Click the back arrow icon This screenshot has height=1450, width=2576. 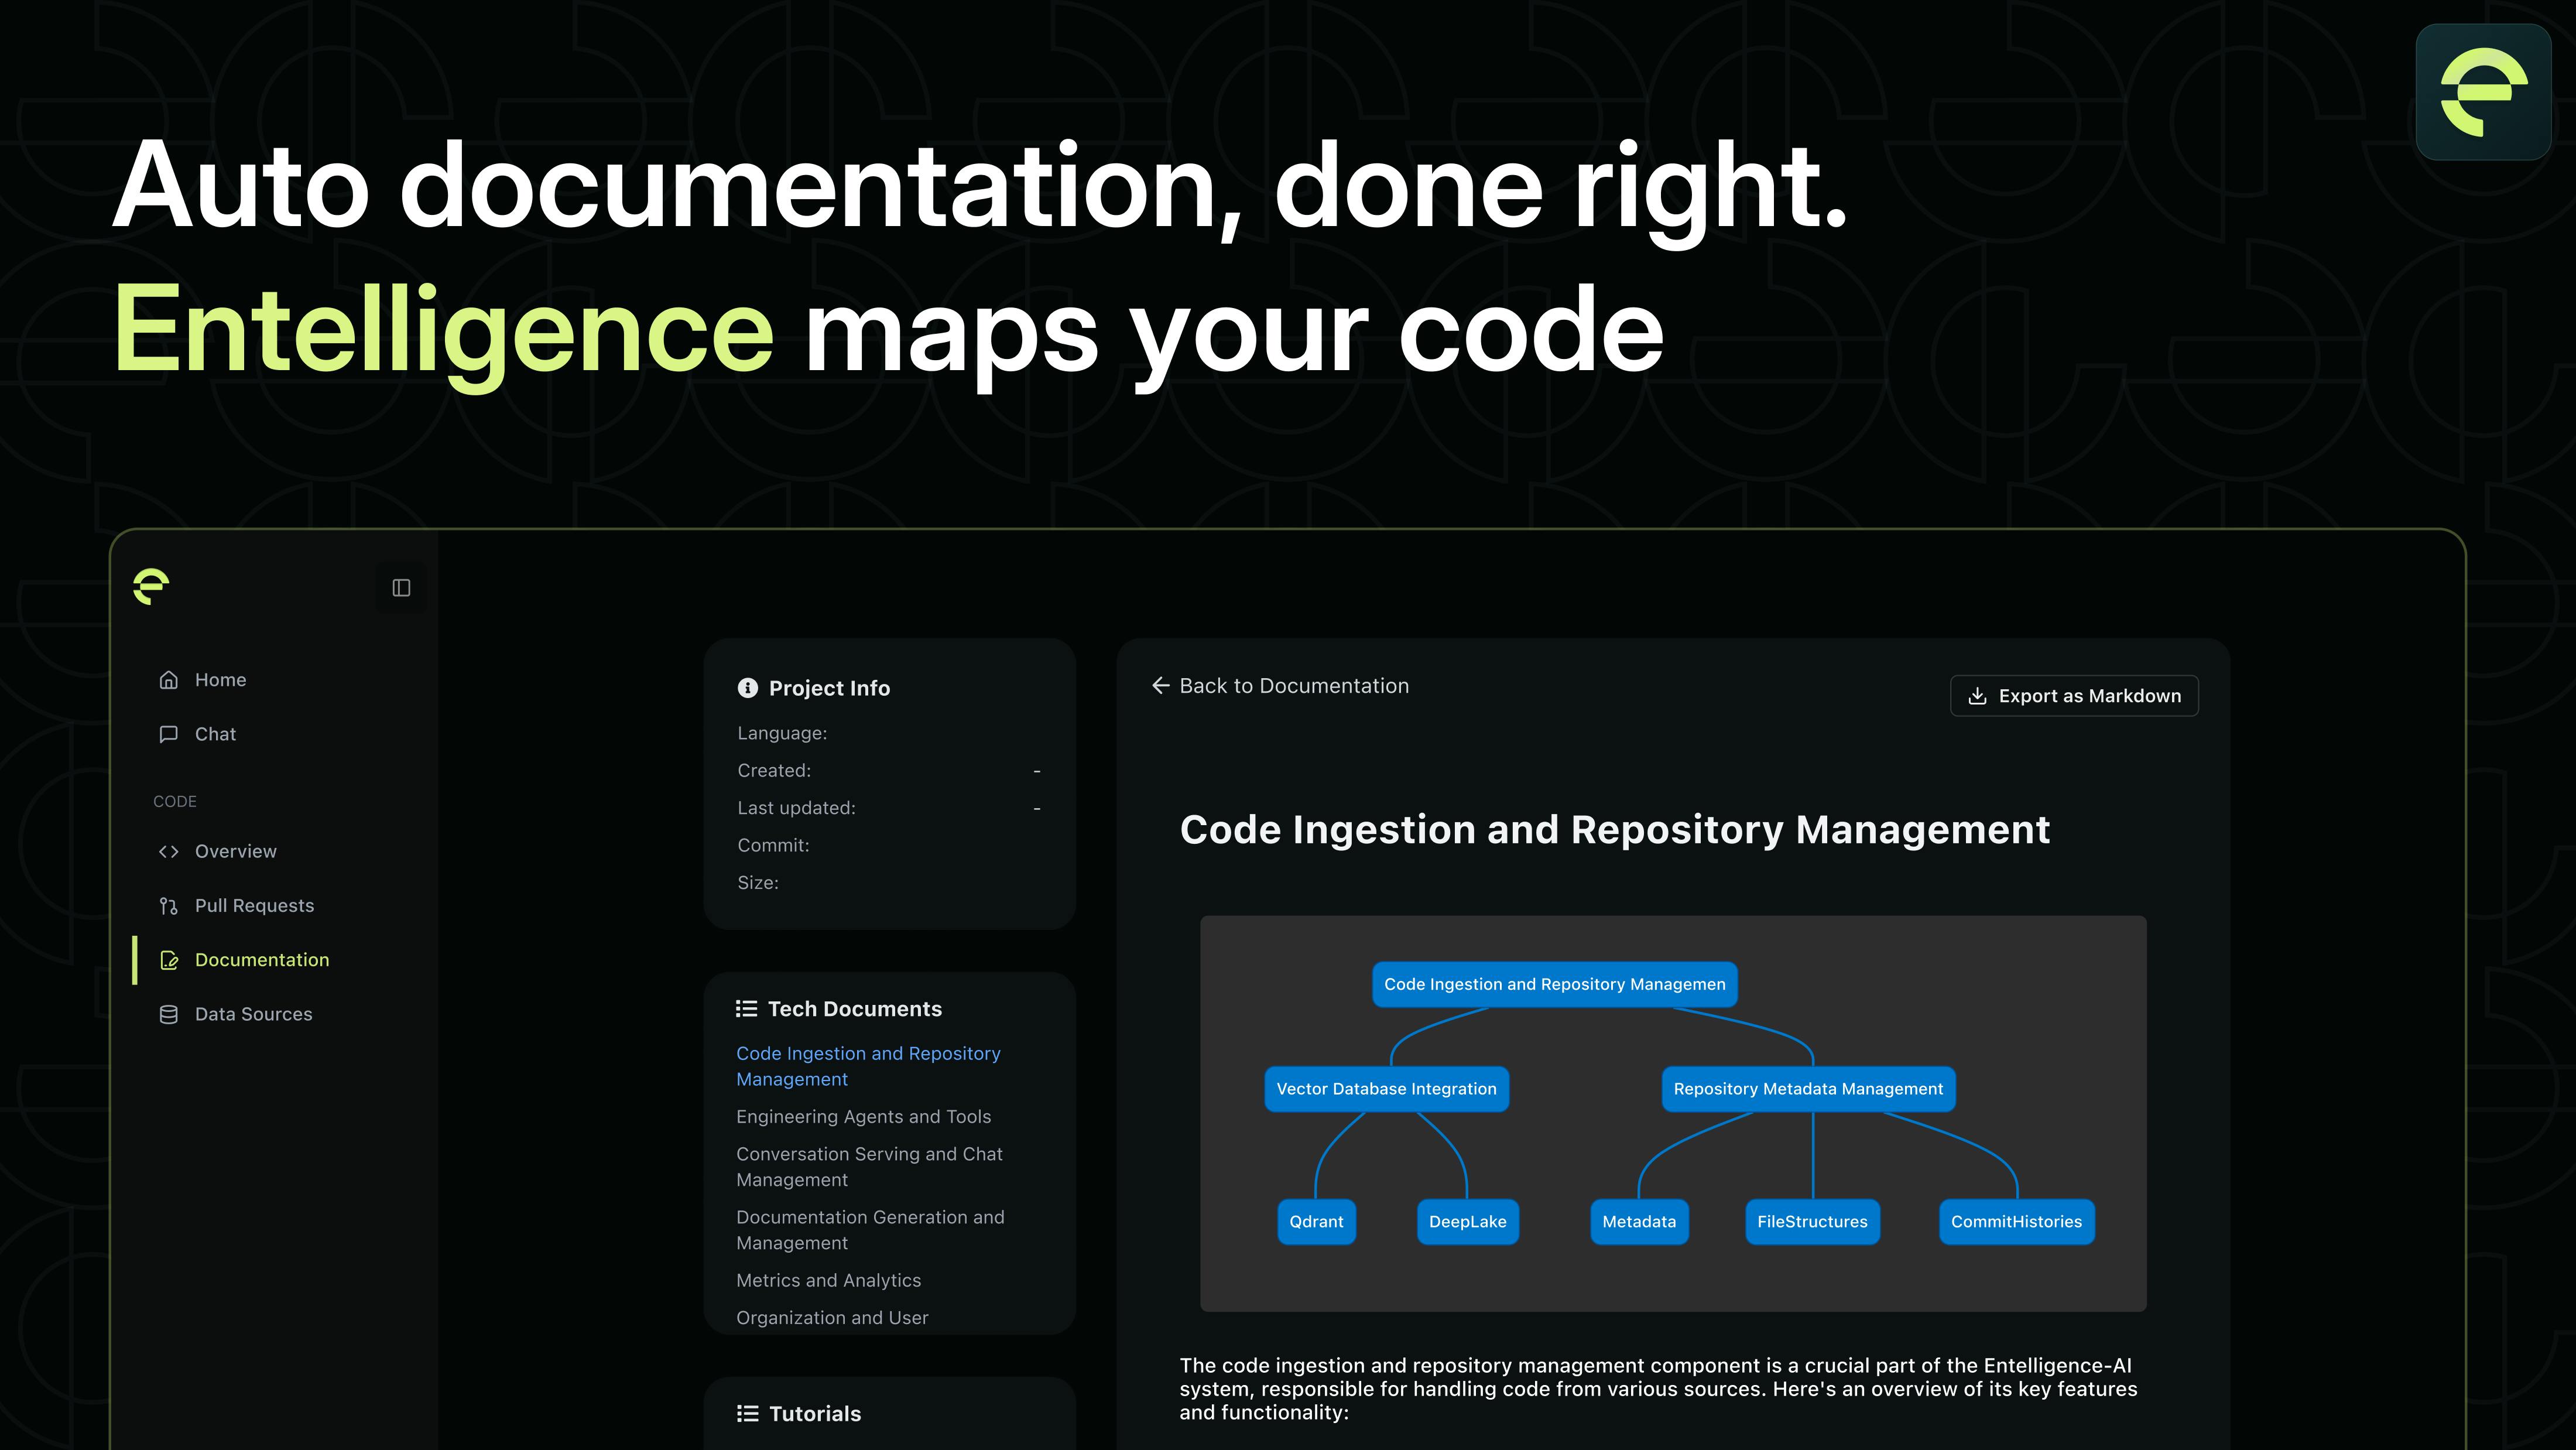tap(1161, 686)
